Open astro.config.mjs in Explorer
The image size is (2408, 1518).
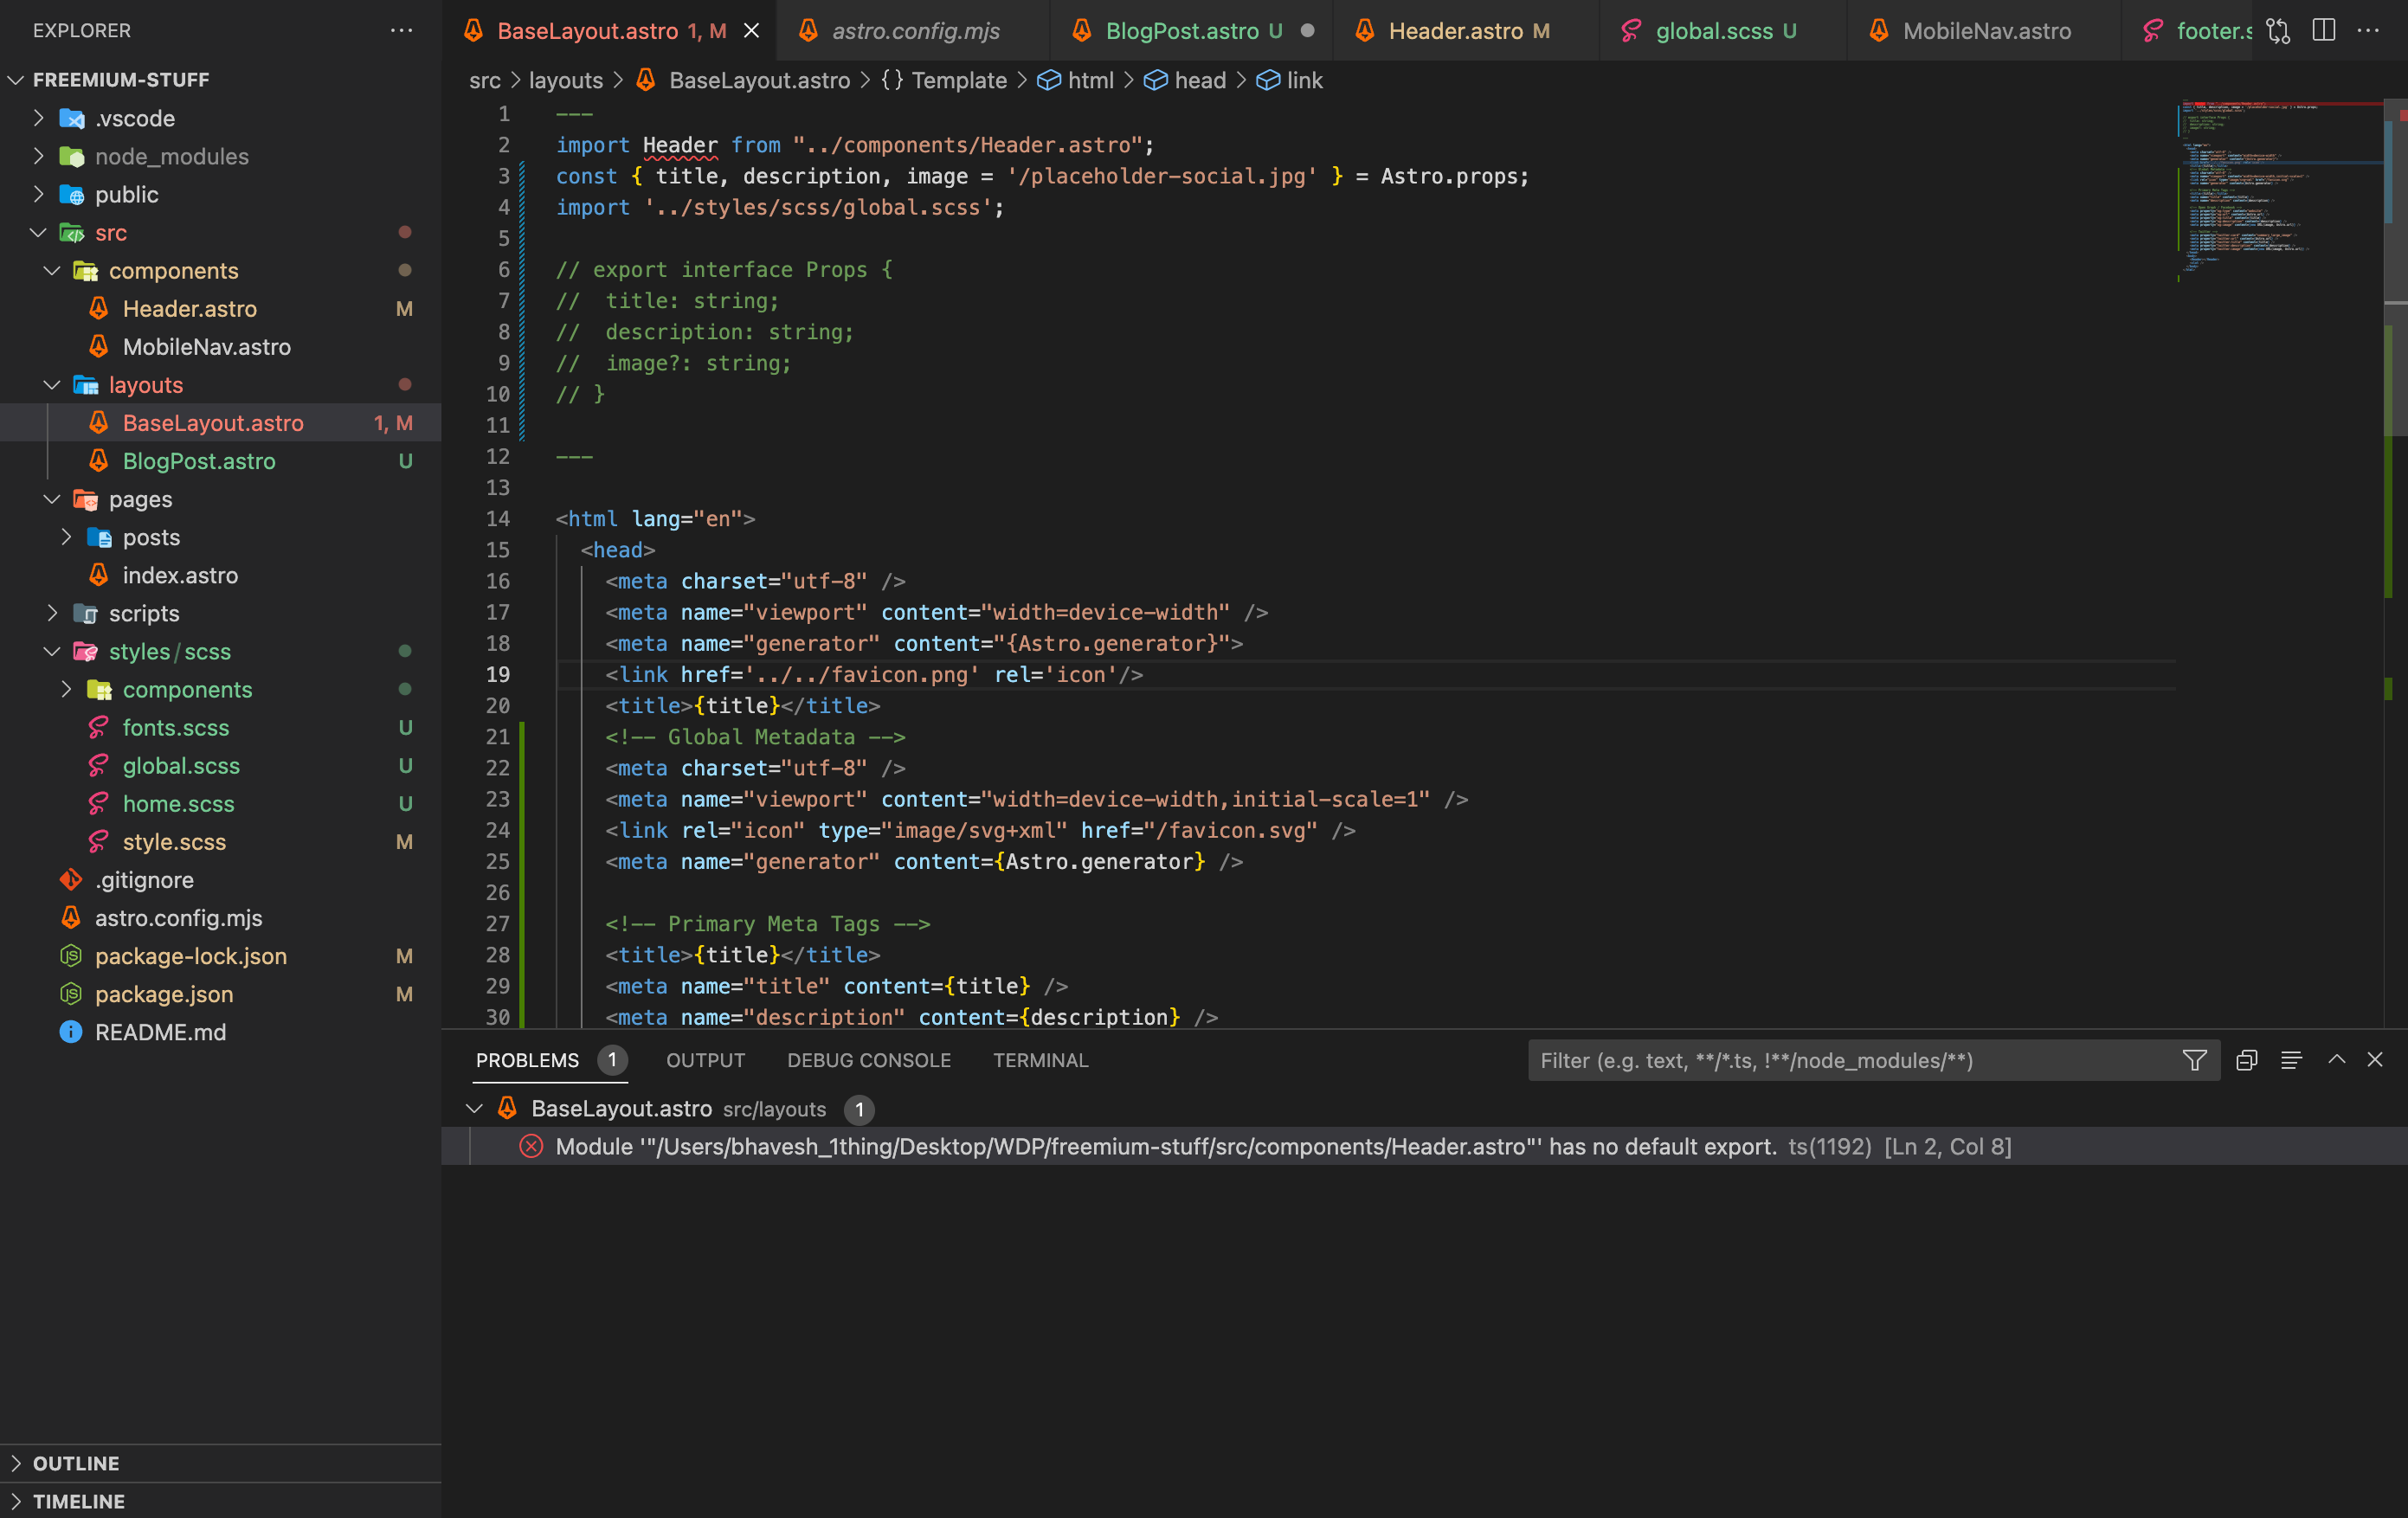[220, 918]
